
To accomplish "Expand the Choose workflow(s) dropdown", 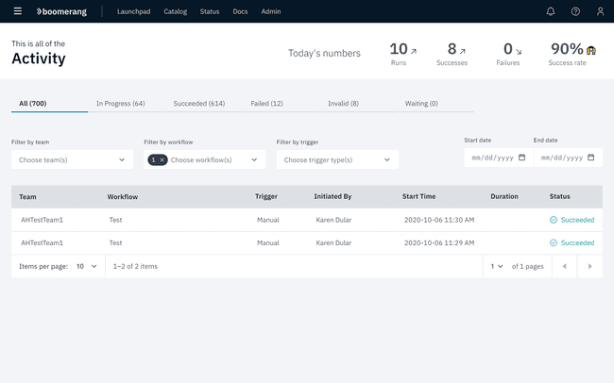I will 204,159.
